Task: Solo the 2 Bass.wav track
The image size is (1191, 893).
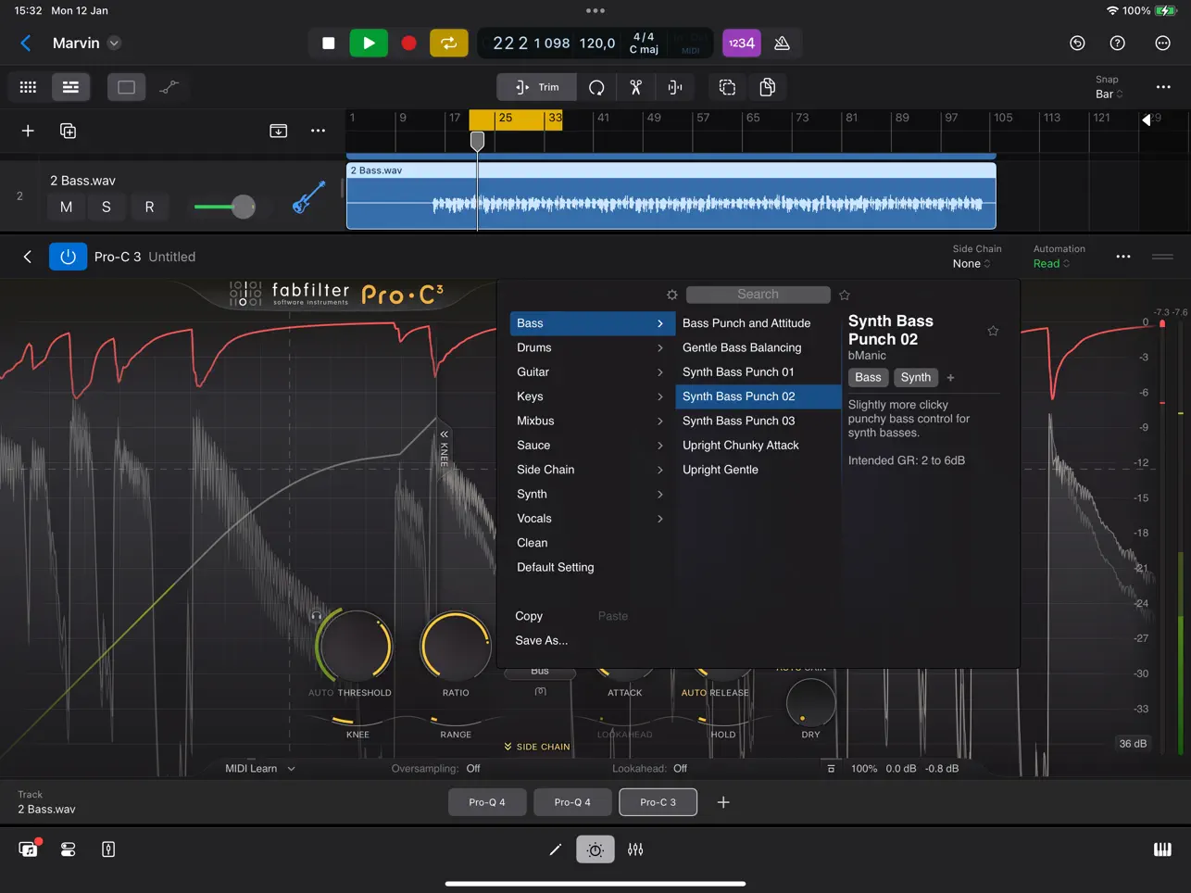Action: tap(106, 207)
